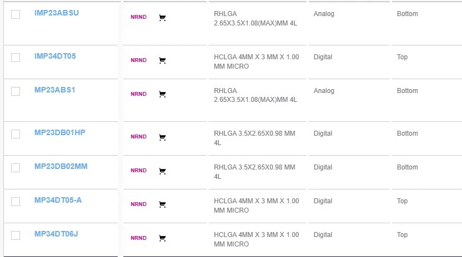
Task: Open the MP23DB02MM part number link
Action: pyautogui.click(x=61, y=166)
